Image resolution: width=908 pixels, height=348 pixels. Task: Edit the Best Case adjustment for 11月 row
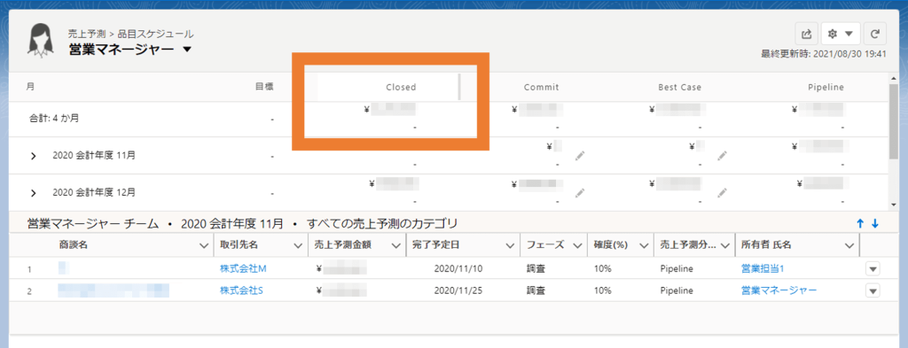721,155
